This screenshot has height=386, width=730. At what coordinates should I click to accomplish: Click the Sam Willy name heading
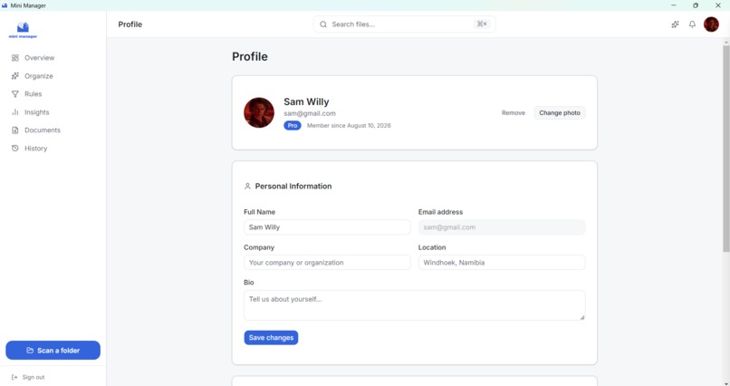[306, 101]
